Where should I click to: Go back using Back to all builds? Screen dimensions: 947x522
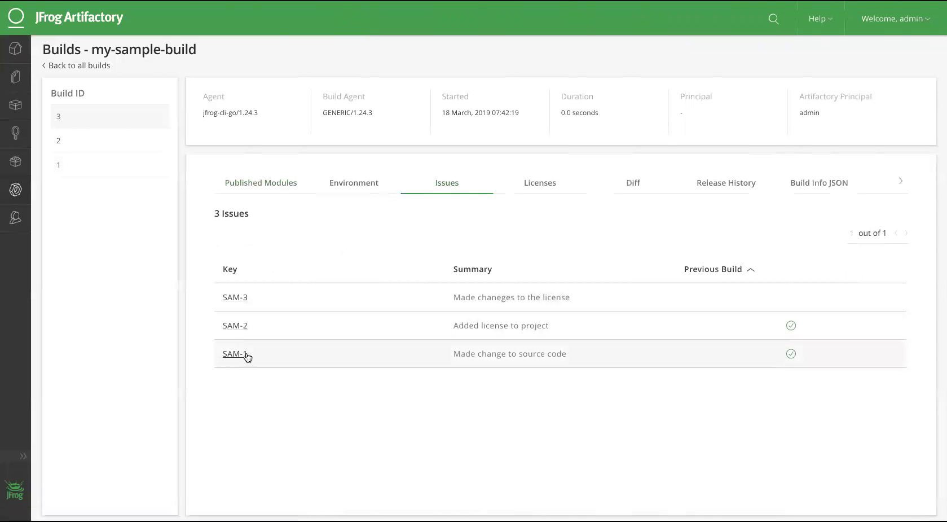76,65
